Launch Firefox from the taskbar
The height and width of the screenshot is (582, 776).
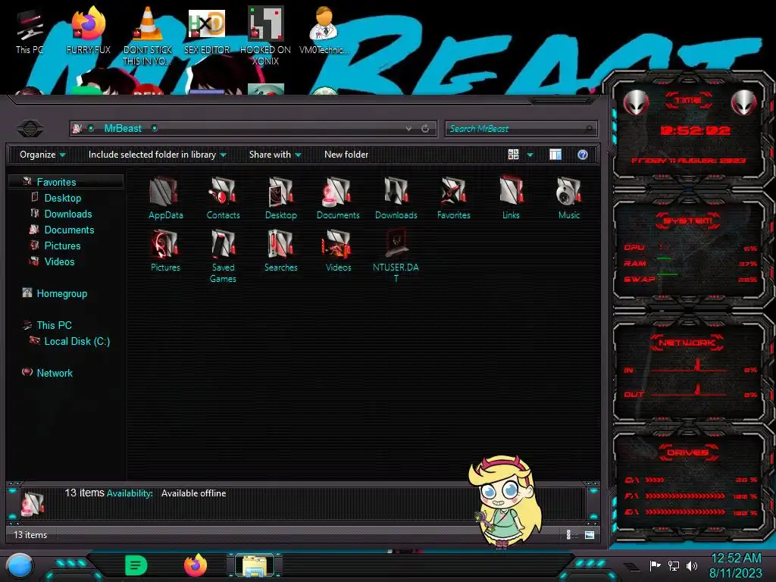[x=196, y=565]
